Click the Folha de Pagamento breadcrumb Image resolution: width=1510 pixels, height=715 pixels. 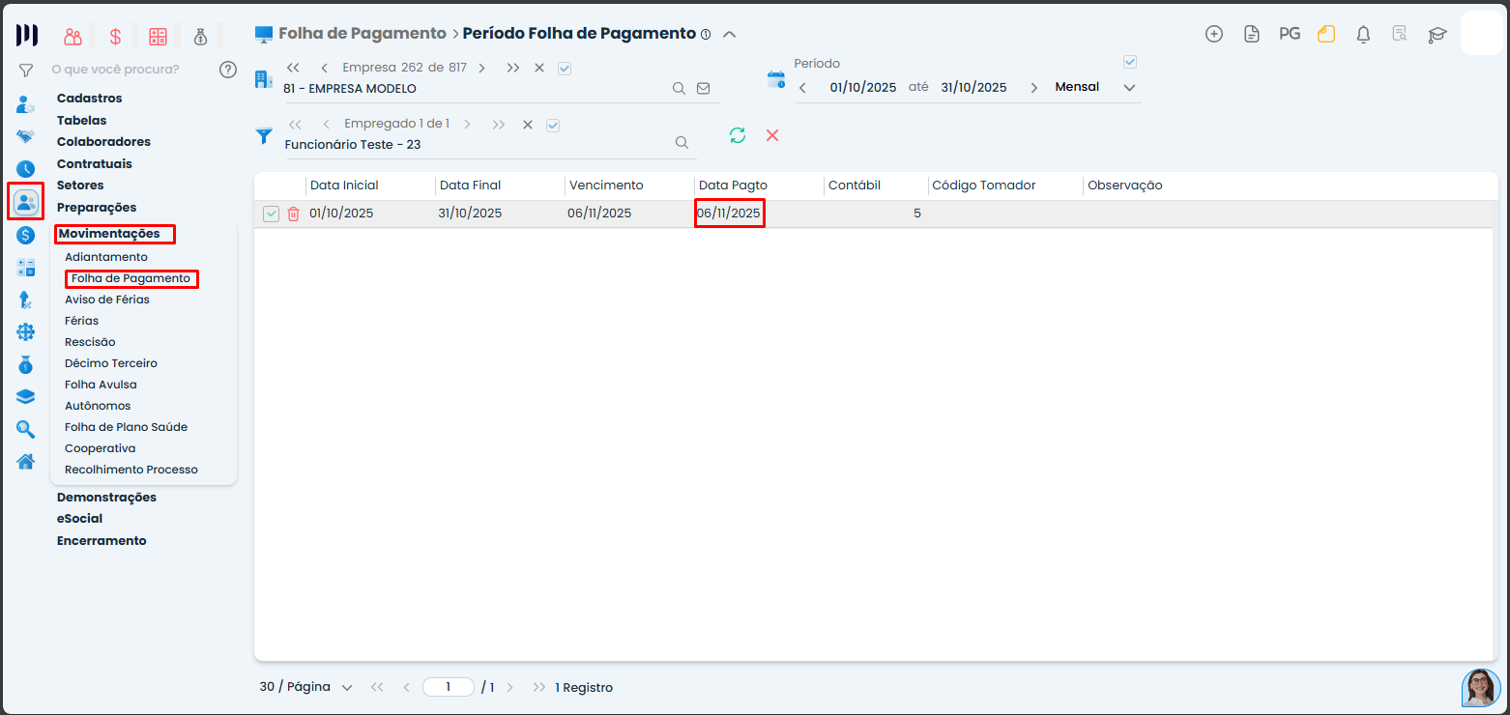(x=363, y=33)
